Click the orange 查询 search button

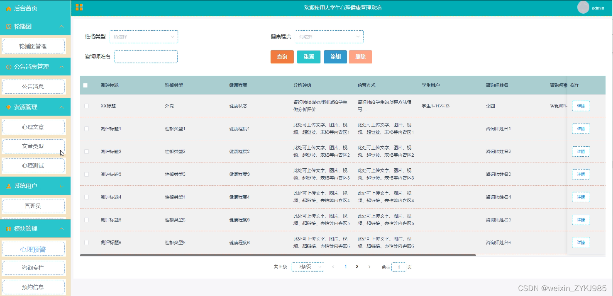[x=282, y=57]
